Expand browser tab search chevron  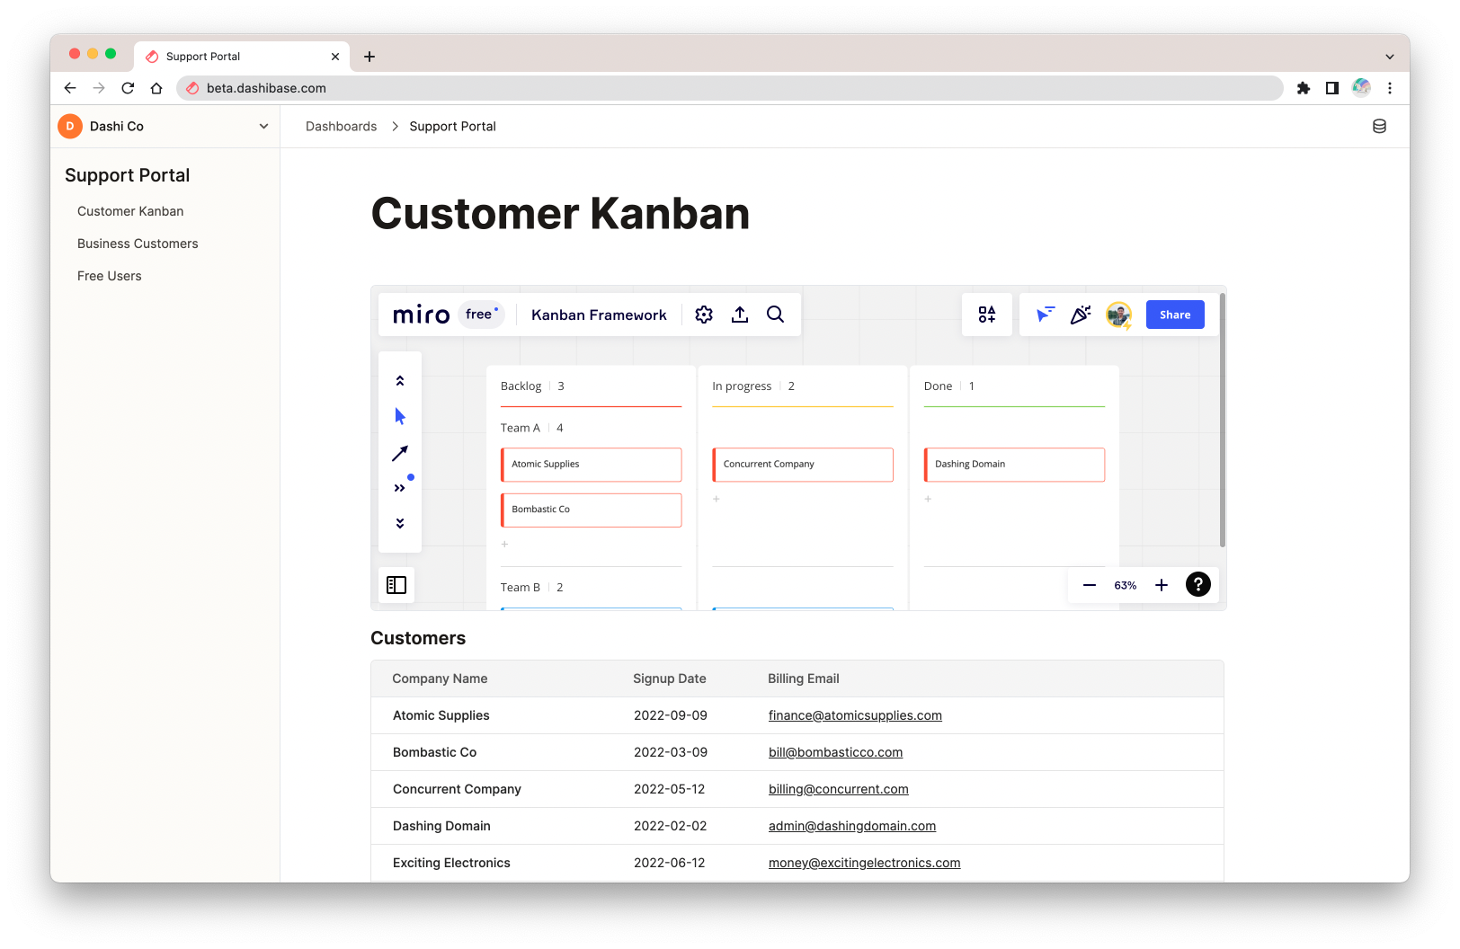pyautogui.click(x=1390, y=57)
